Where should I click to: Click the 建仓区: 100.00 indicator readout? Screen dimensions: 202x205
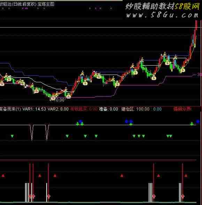pyautogui.click(x=135, y=109)
